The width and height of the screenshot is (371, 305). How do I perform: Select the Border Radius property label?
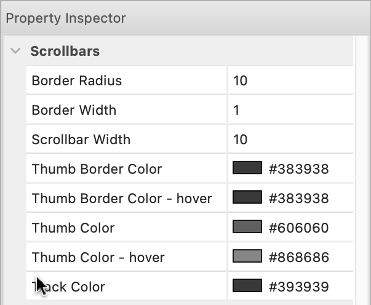tap(77, 80)
